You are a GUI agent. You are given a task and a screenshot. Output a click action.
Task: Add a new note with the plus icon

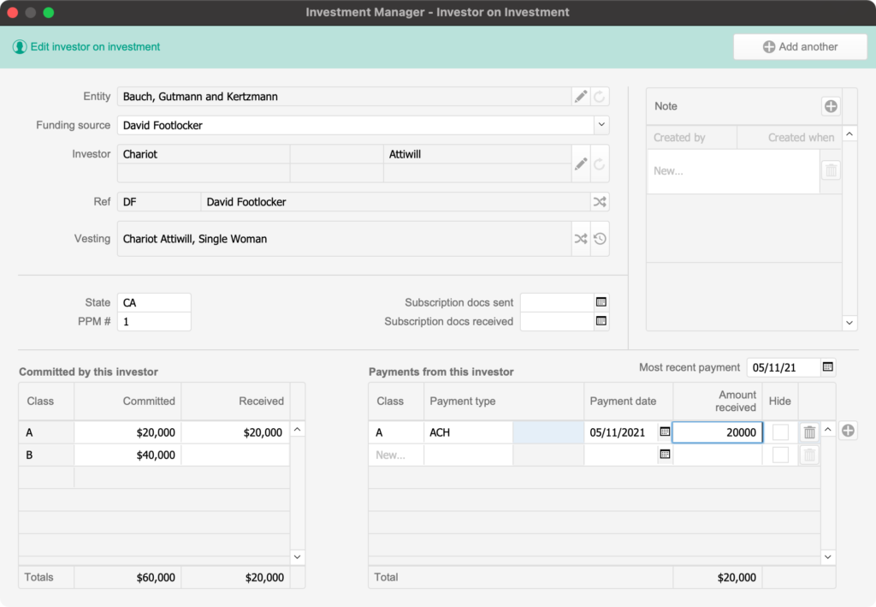tap(830, 105)
